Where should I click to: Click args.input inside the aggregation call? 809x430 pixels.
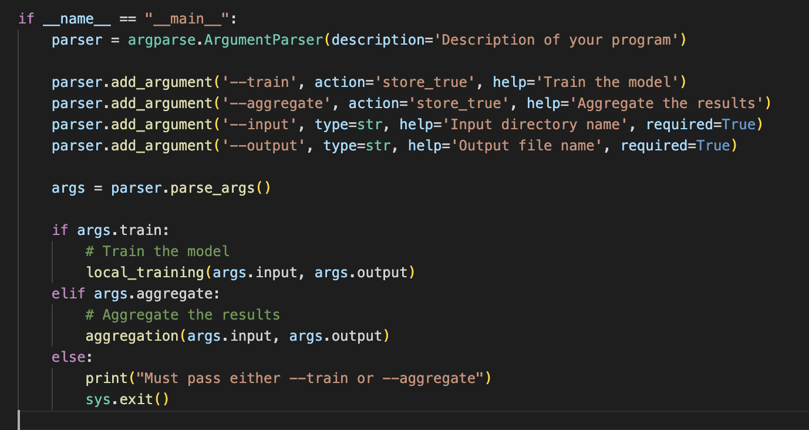230,336
